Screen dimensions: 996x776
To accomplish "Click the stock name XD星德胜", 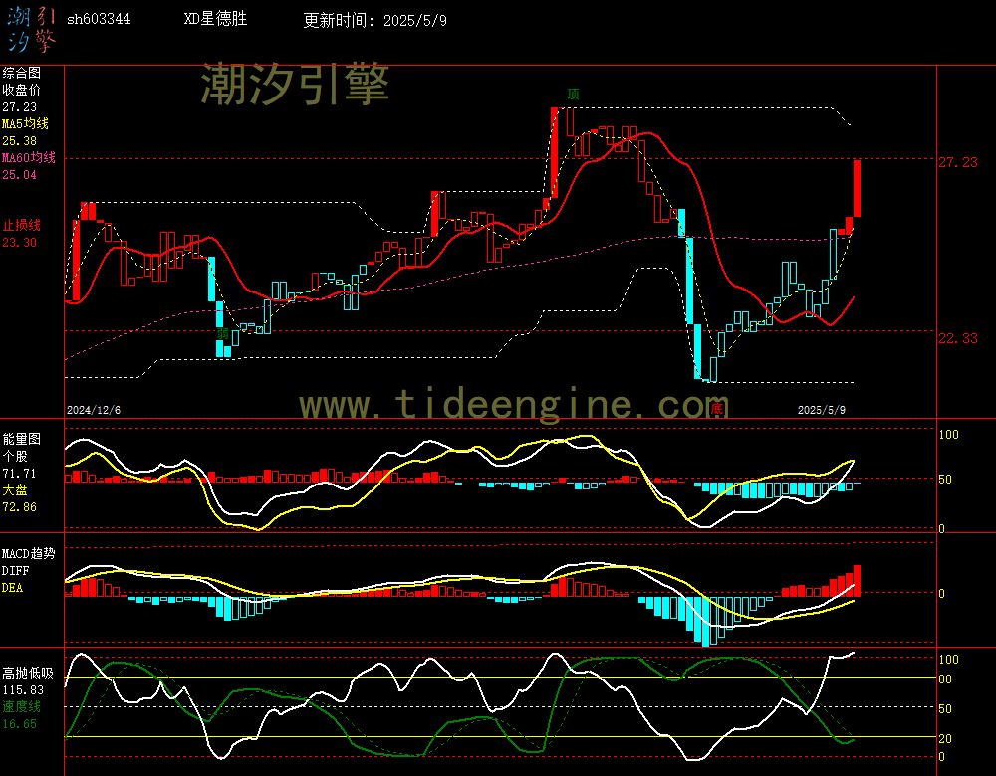I will click(215, 18).
